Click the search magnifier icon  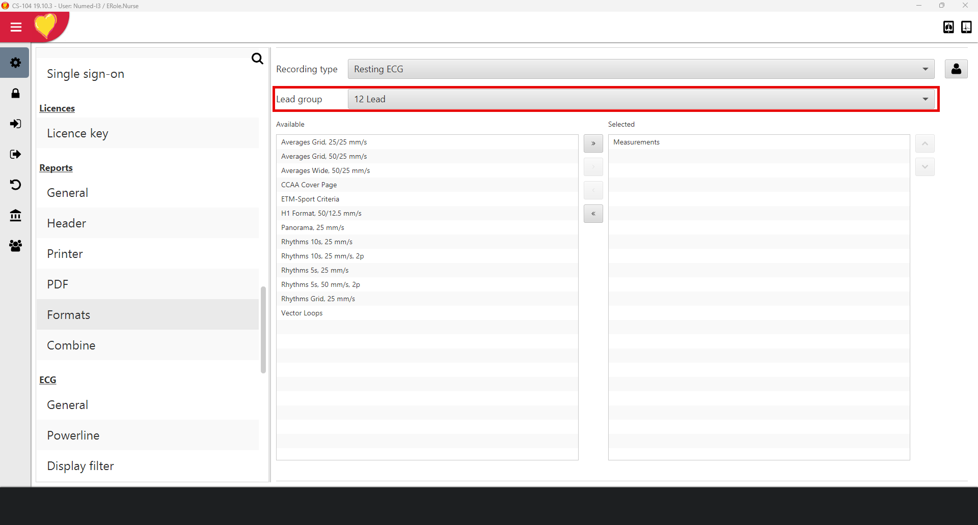click(257, 59)
